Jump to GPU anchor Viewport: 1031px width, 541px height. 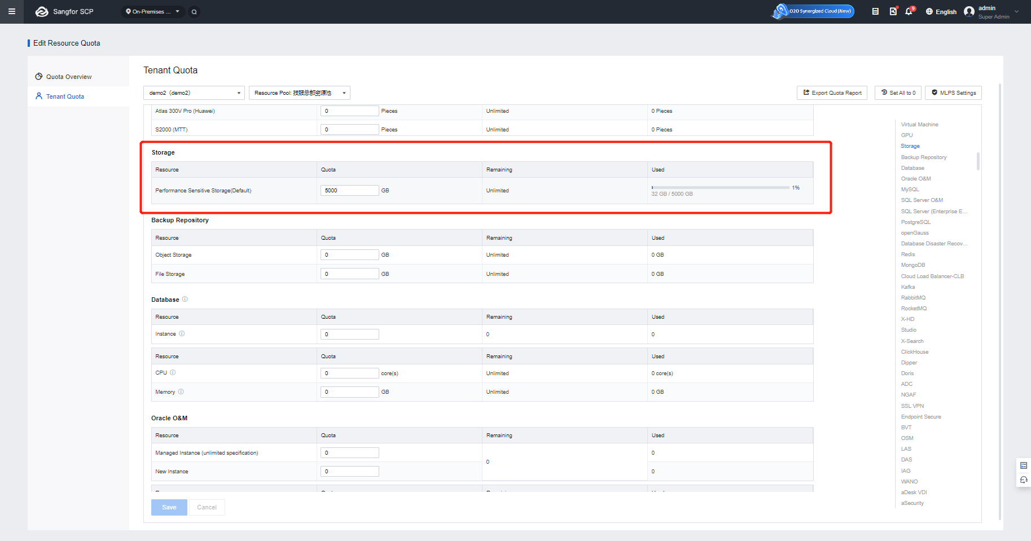point(907,135)
